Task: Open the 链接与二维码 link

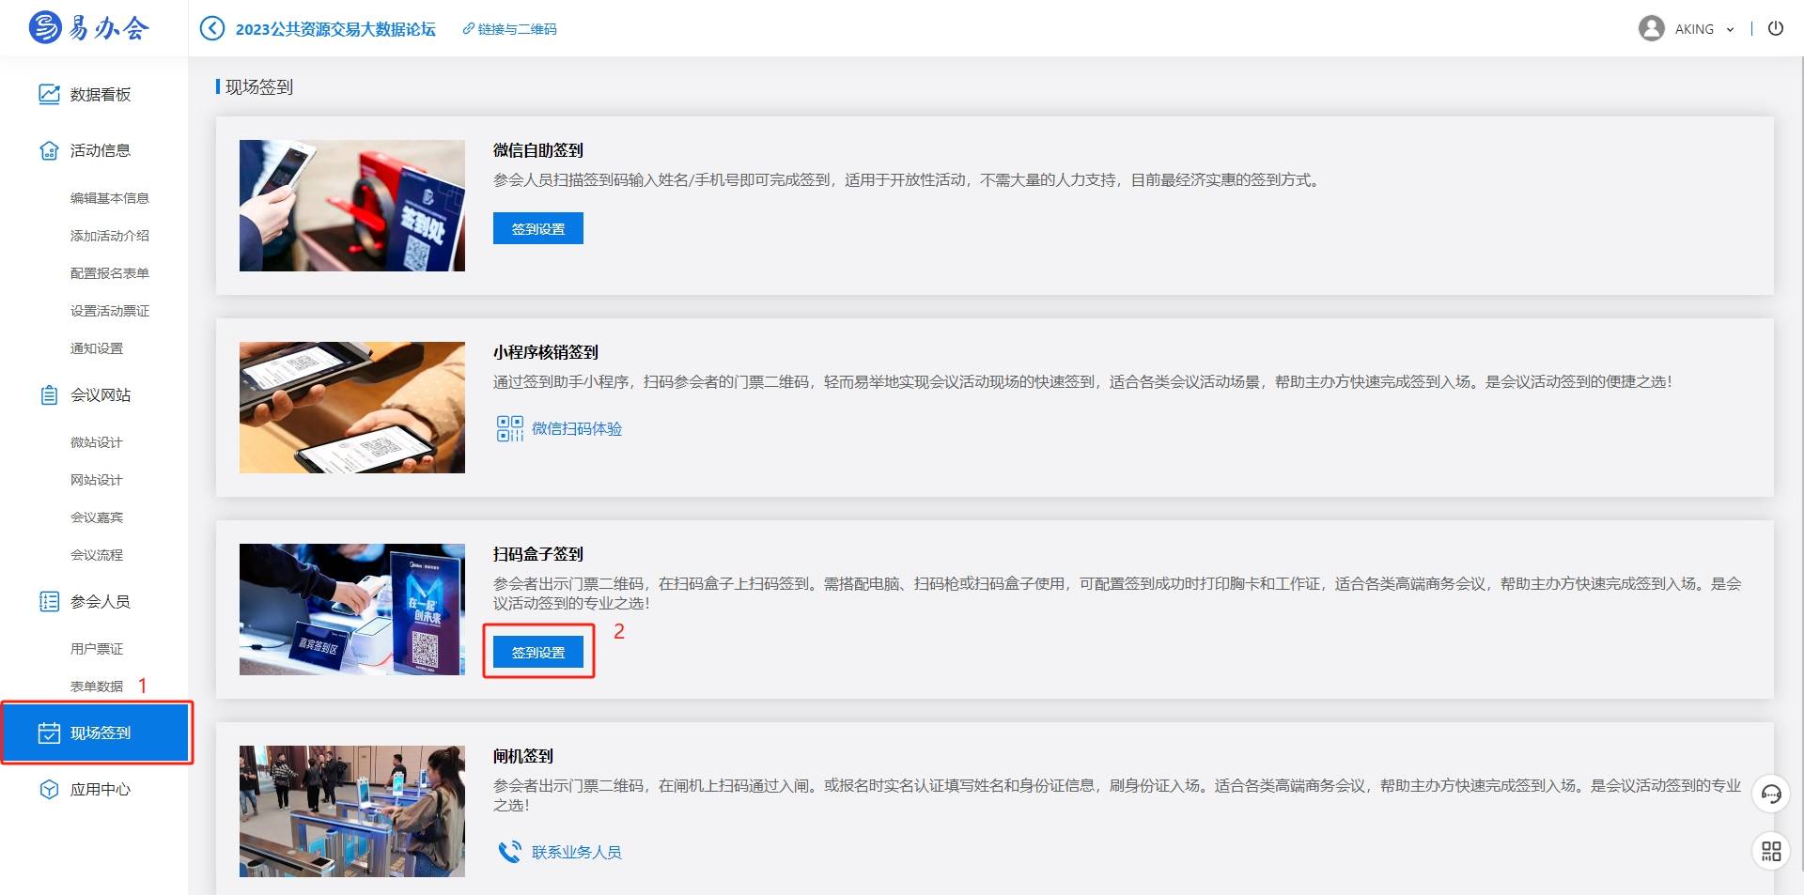Action: tap(509, 29)
